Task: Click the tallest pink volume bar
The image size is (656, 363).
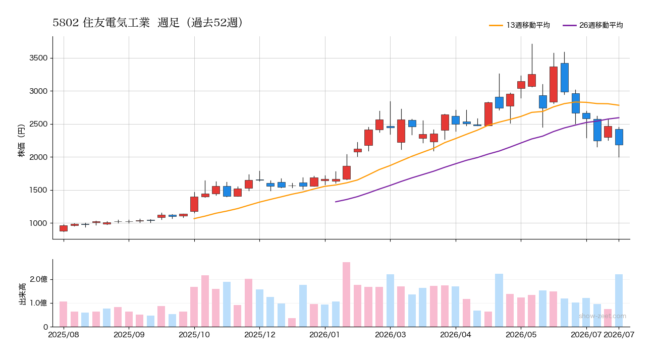Action: click(347, 294)
